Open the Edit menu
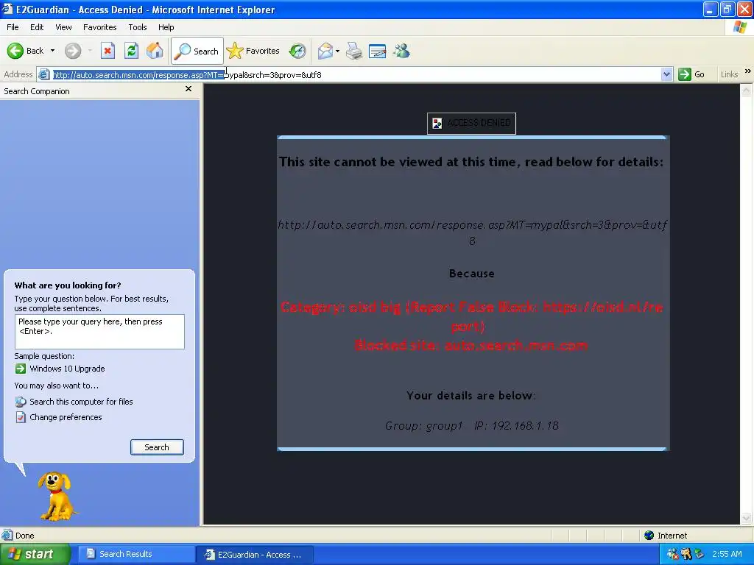This screenshot has height=565, width=754. coord(37,27)
